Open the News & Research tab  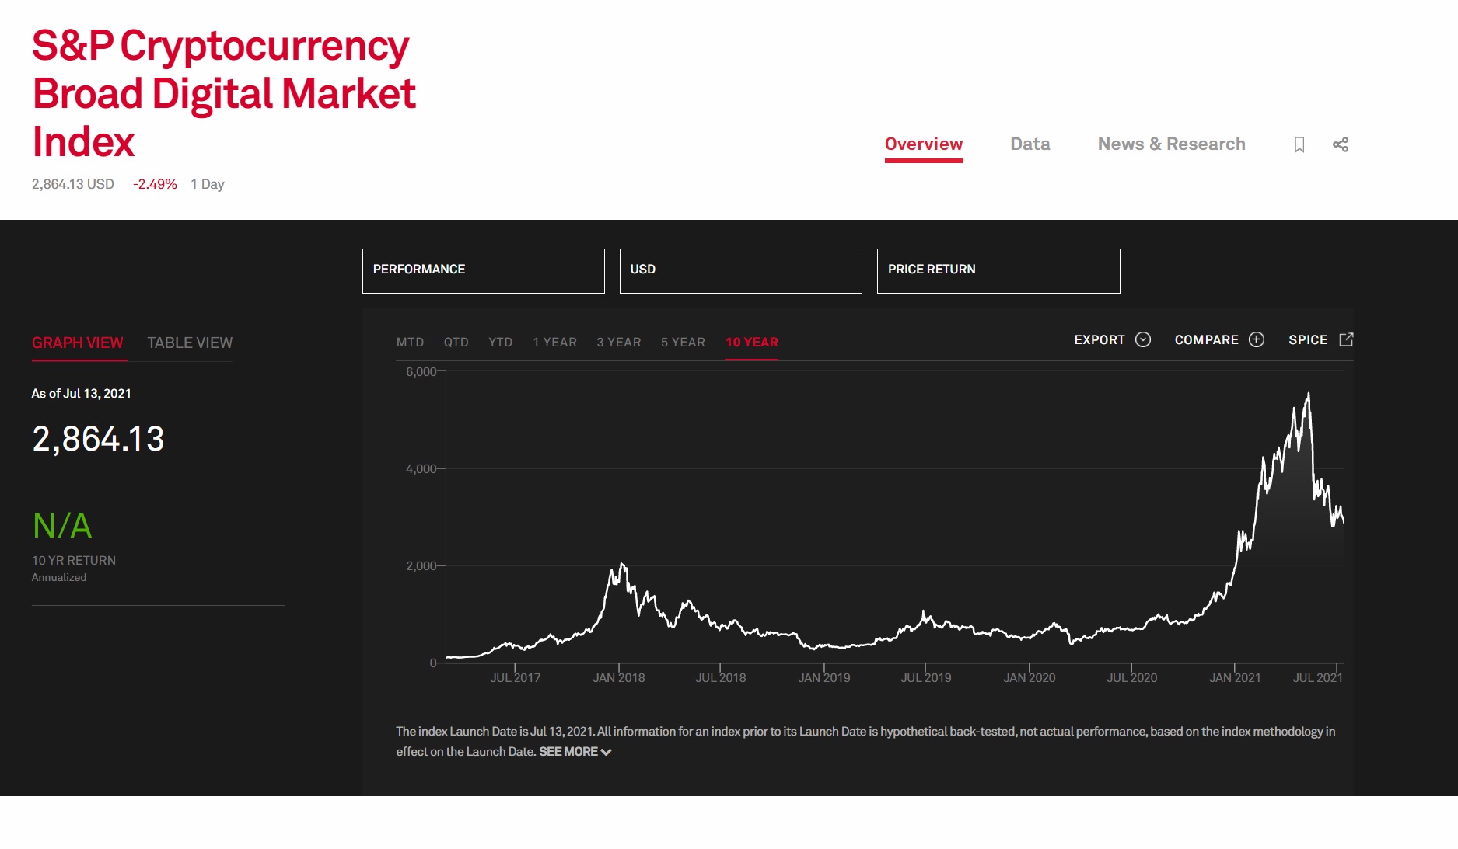(1172, 144)
